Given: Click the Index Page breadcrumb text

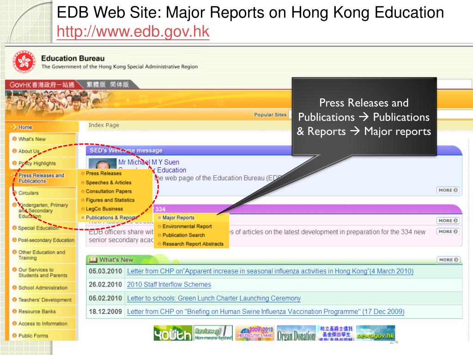Looking at the screenshot, I should click(104, 125).
